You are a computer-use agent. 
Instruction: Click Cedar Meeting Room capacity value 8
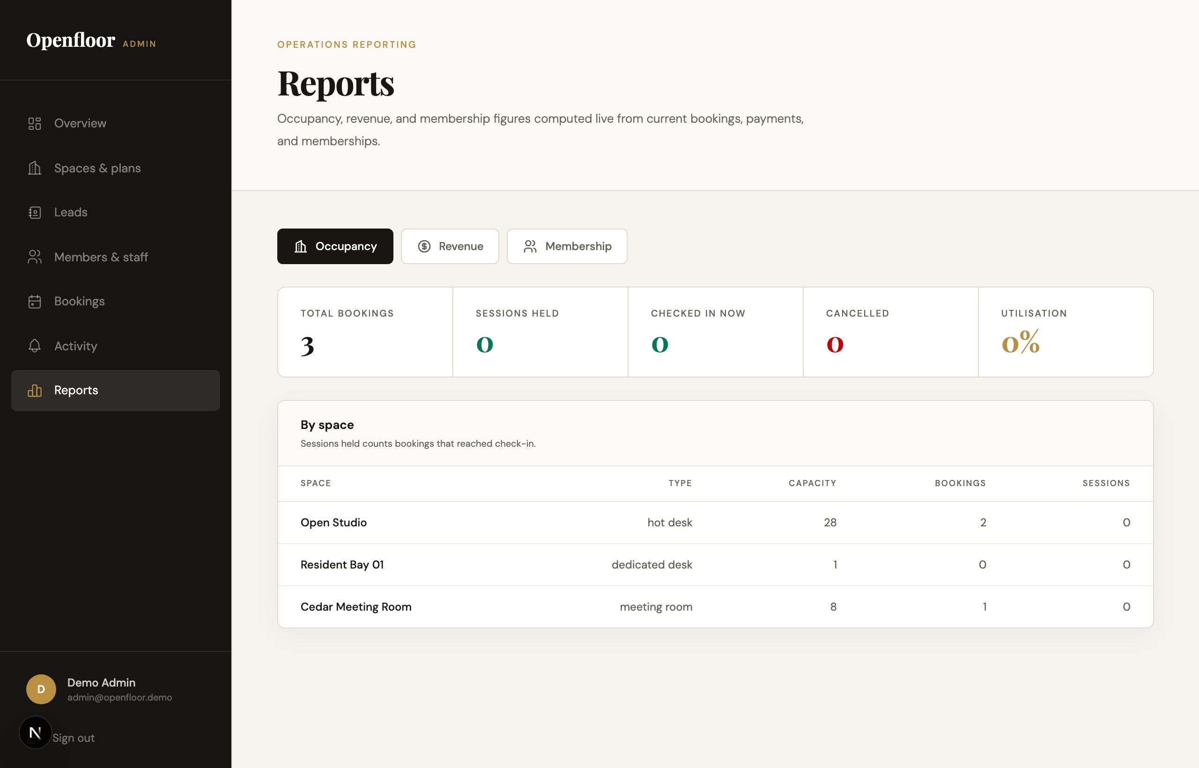click(833, 607)
